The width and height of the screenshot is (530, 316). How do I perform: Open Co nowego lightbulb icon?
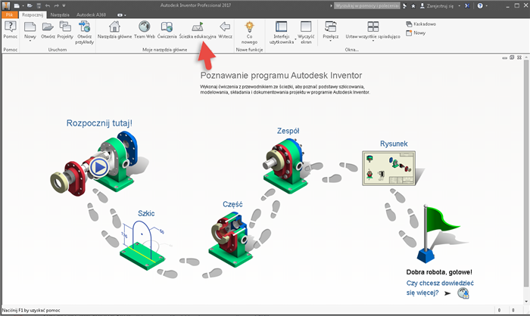249,26
